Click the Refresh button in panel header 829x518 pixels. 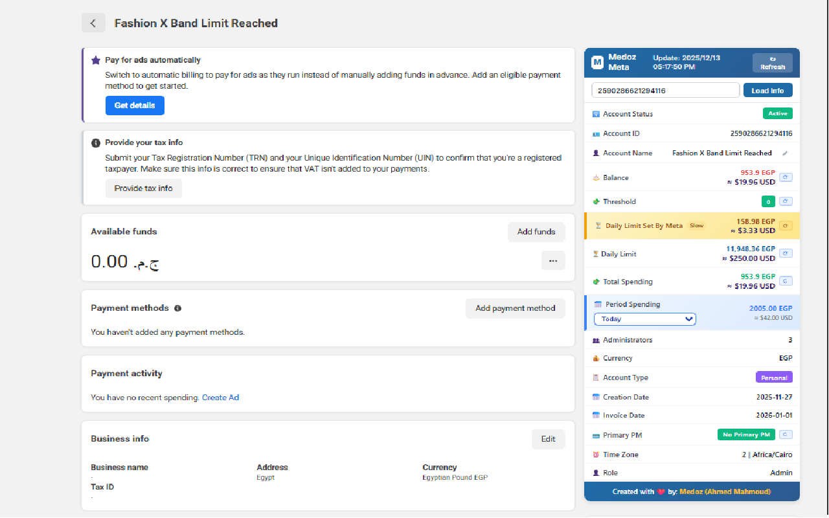[x=772, y=63]
